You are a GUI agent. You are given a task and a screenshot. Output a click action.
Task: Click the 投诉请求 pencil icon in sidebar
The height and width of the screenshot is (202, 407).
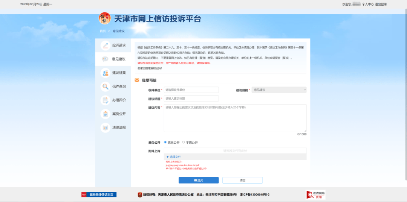pyautogui.click(x=106, y=46)
